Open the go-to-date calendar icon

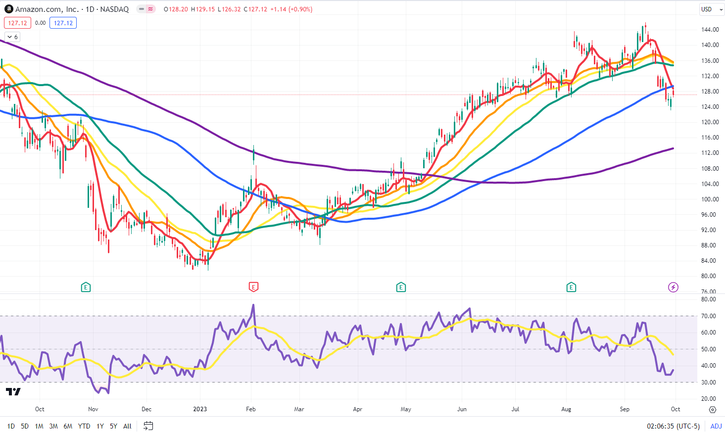(148, 426)
